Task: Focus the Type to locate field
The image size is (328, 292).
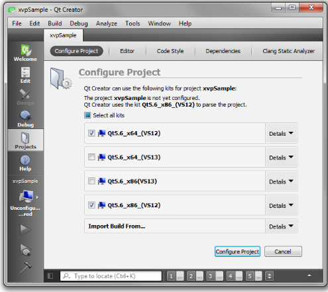Action: (x=111, y=276)
